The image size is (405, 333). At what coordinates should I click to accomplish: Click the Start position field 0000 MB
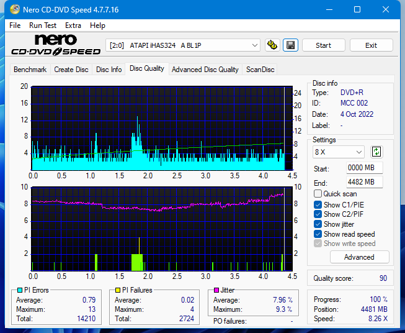click(x=364, y=168)
